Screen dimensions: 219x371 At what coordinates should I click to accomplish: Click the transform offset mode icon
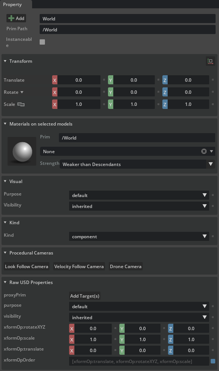tap(210, 61)
